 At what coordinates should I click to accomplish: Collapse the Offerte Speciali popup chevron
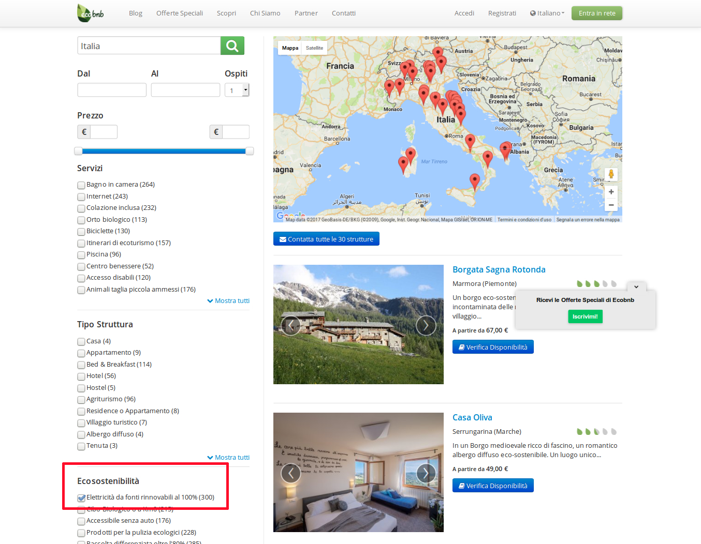[636, 287]
